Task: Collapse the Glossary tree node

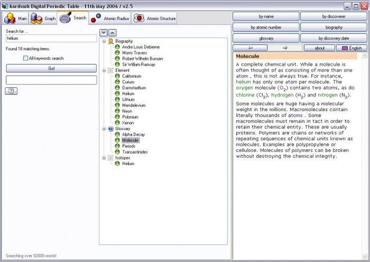Action: point(104,129)
